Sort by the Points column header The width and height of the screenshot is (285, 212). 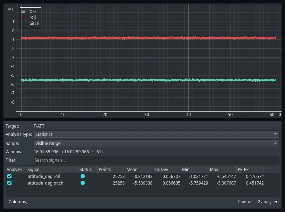[112, 170]
